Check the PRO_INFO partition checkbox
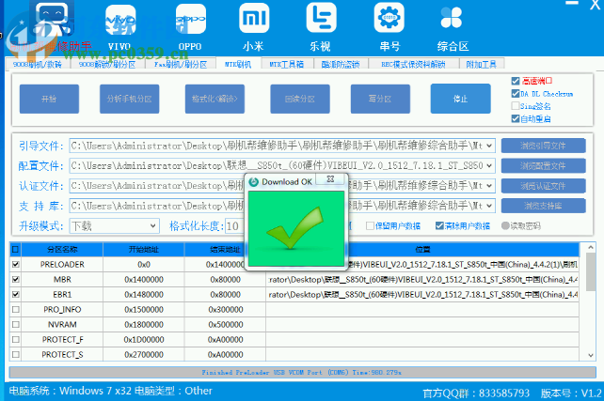Viewport: 604px width, 401px height. pos(15,310)
